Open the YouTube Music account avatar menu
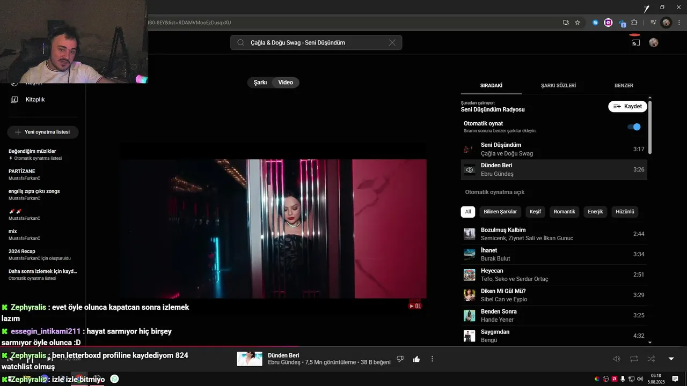This screenshot has width=687, height=386. pos(653,42)
